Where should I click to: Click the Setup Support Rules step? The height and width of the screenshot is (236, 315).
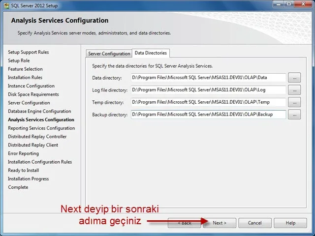coord(29,52)
